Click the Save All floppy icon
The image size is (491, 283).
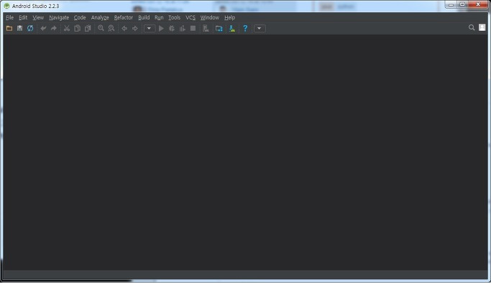point(19,29)
